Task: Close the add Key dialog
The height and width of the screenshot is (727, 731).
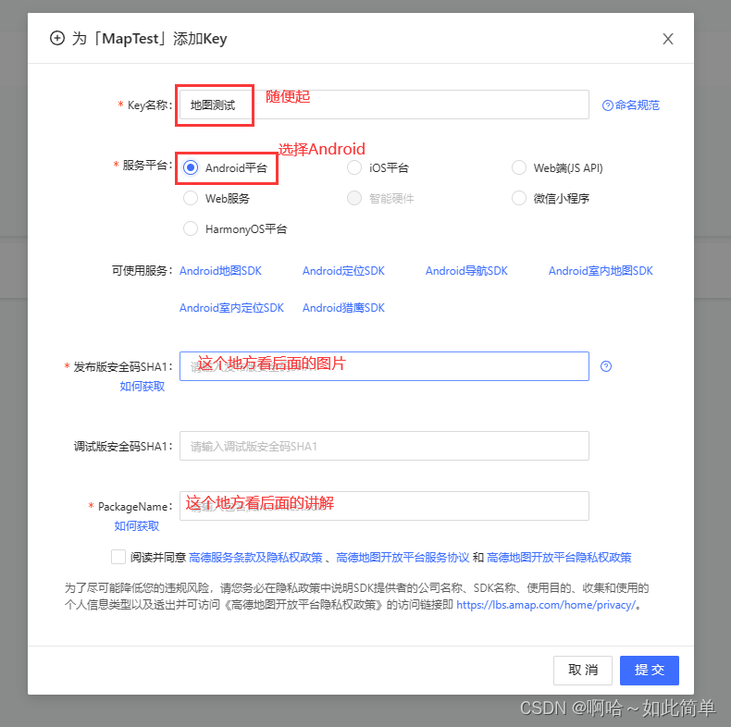Action: [668, 39]
